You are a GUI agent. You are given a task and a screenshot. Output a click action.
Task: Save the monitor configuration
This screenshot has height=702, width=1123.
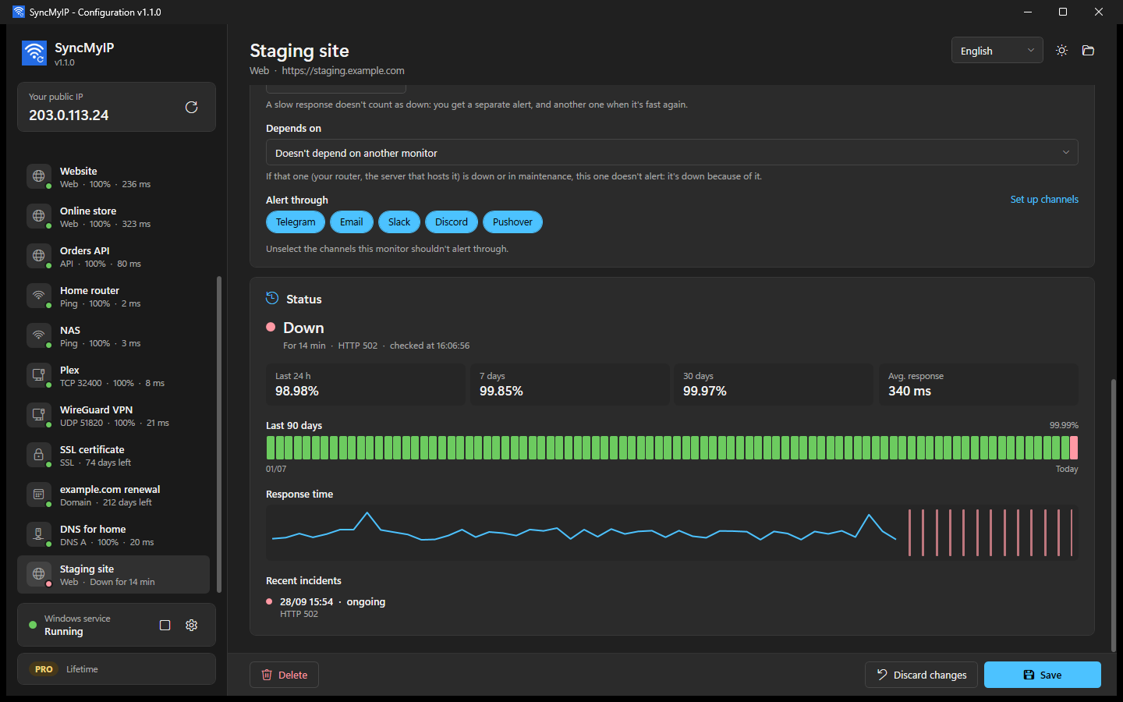(1043, 675)
